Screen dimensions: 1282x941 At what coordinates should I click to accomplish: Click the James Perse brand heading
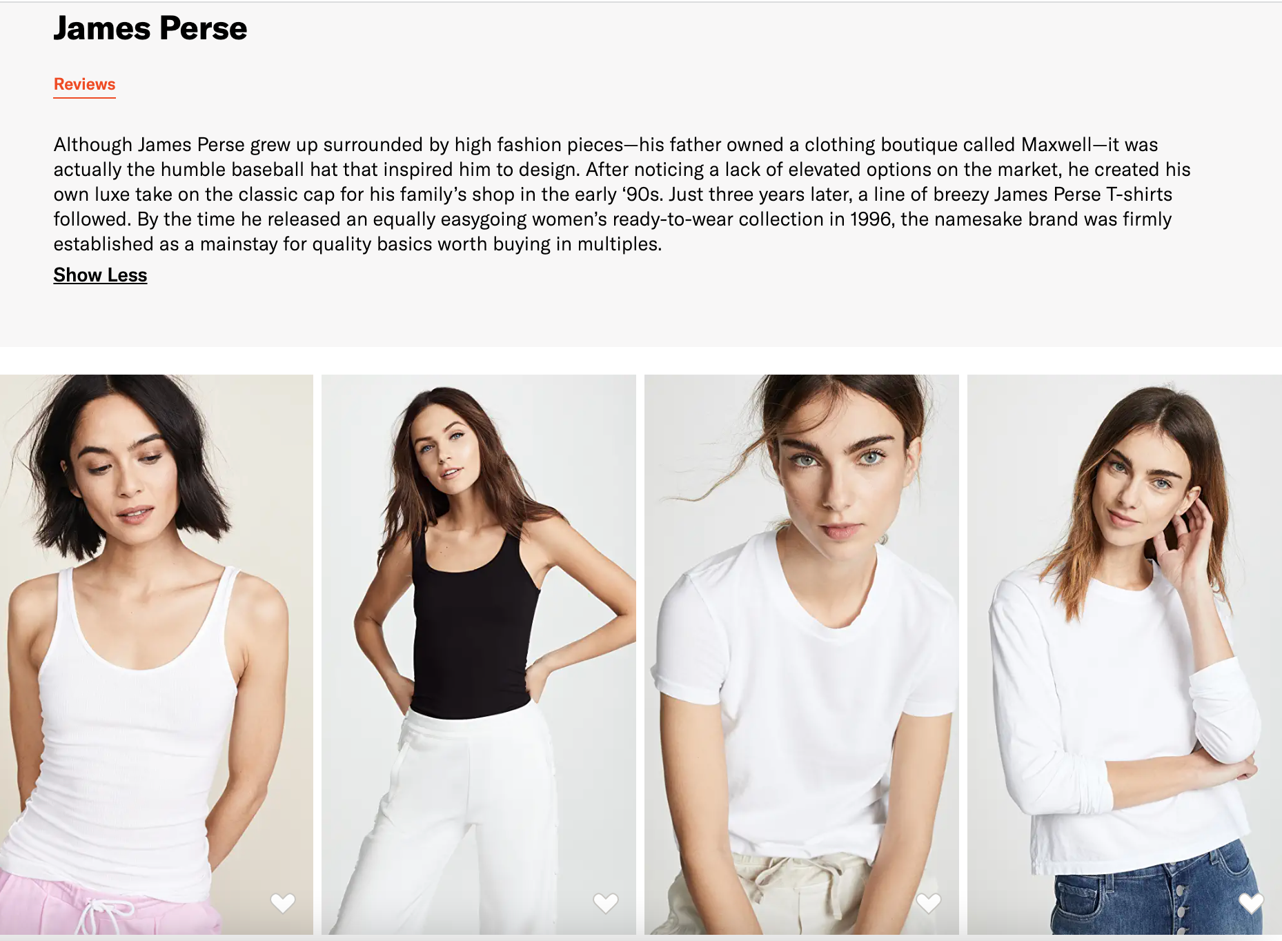pos(150,28)
